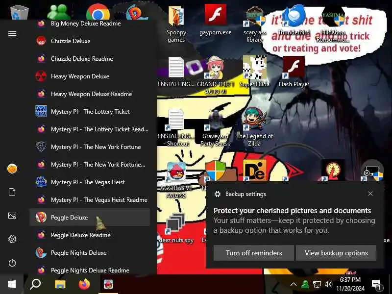Launch Heavy Weapon Deluxe

pyautogui.click(x=90, y=76)
